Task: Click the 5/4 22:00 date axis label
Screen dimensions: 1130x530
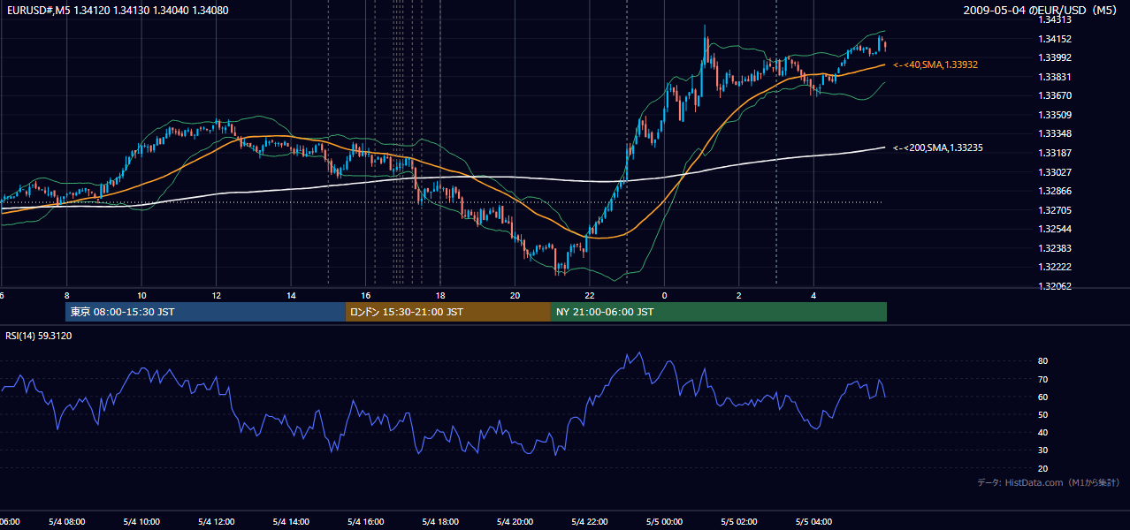Action: [x=590, y=521]
